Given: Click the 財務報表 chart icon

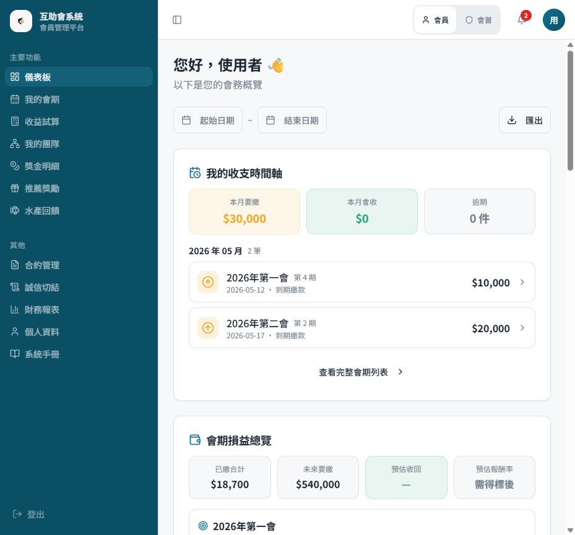Looking at the screenshot, I should [15, 309].
